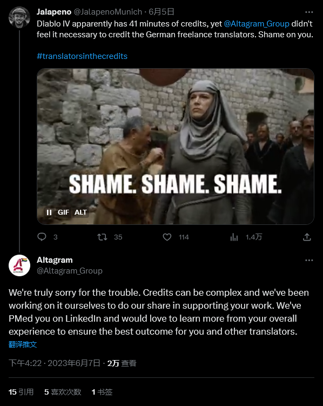Click 翻译推文 to translate the tweet

[23, 344]
